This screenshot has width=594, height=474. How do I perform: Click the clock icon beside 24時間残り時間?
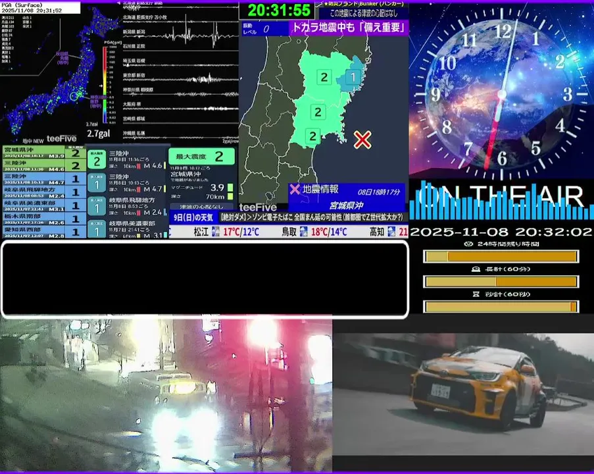pos(468,244)
